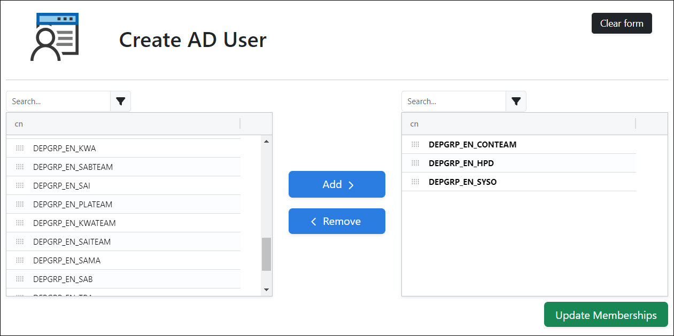Viewport: 674px width, 336px height.
Task: Click drag handle icon for DEPGRP_EN_KWA
Action: [20, 149]
